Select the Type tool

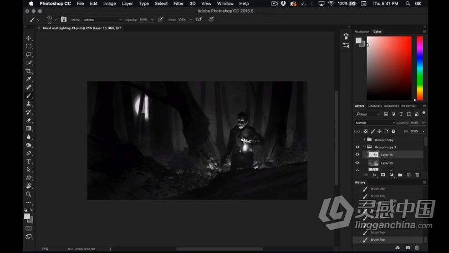click(29, 162)
